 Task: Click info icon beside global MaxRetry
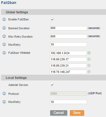point(4,44)
